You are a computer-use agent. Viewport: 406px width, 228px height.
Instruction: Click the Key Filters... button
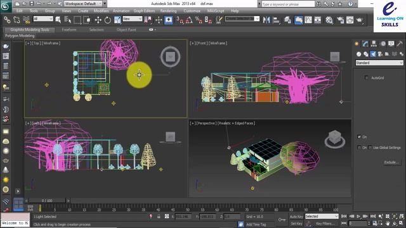tap(325, 224)
